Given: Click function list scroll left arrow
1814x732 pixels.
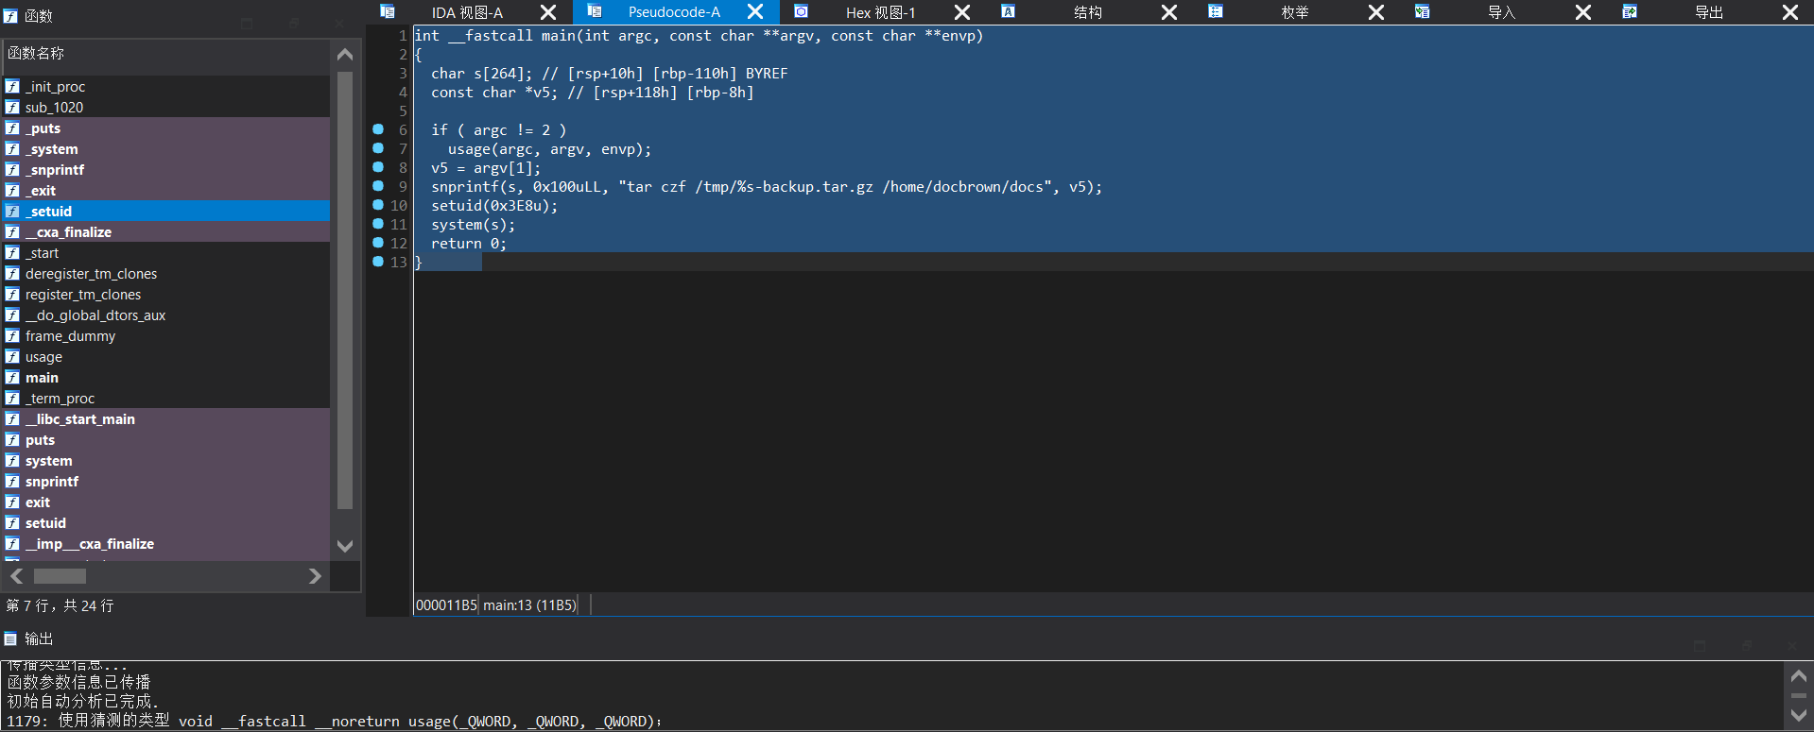Looking at the screenshot, I should (16, 576).
